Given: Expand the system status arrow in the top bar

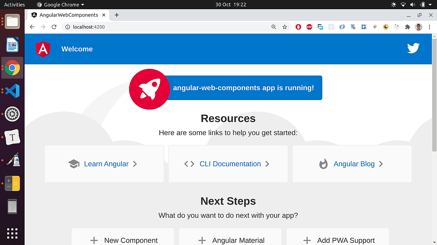Looking at the screenshot, I should pyautogui.click(x=431, y=4).
